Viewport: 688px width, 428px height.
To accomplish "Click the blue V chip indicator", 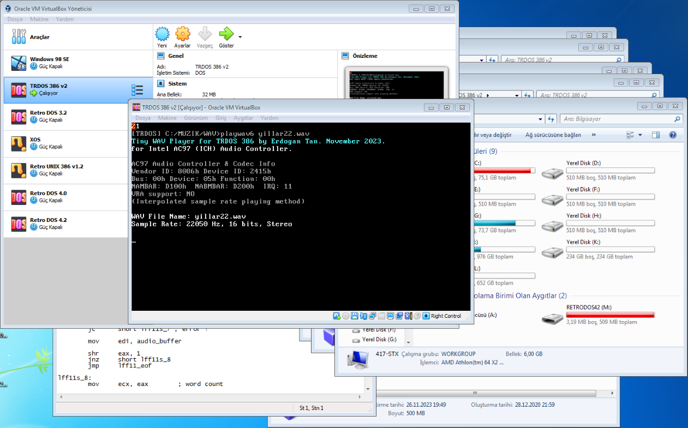I will pos(408,316).
